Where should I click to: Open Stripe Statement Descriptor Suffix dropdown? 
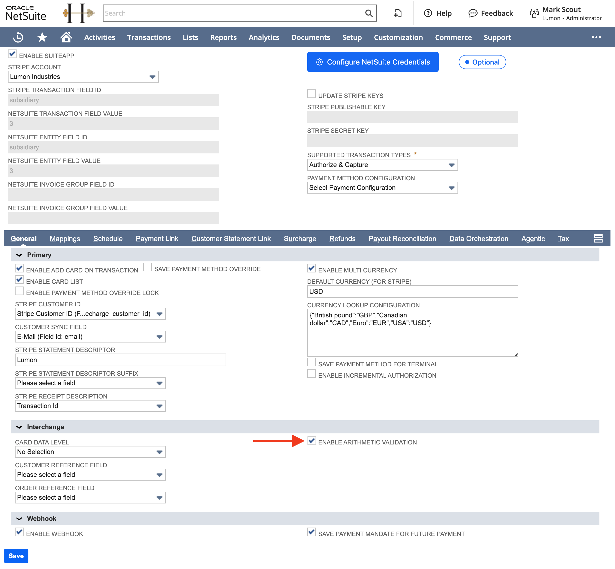click(x=90, y=383)
